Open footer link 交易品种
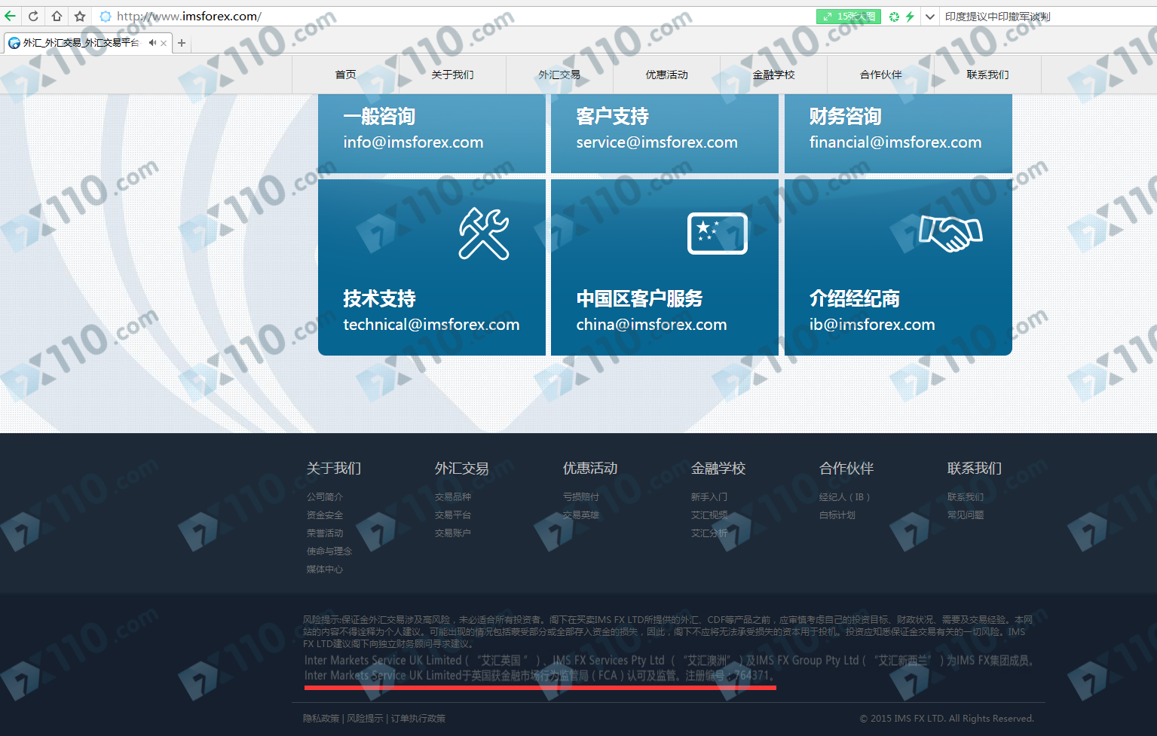This screenshot has width=1157, height=736. pyautogui.click(x=453, y=497)
